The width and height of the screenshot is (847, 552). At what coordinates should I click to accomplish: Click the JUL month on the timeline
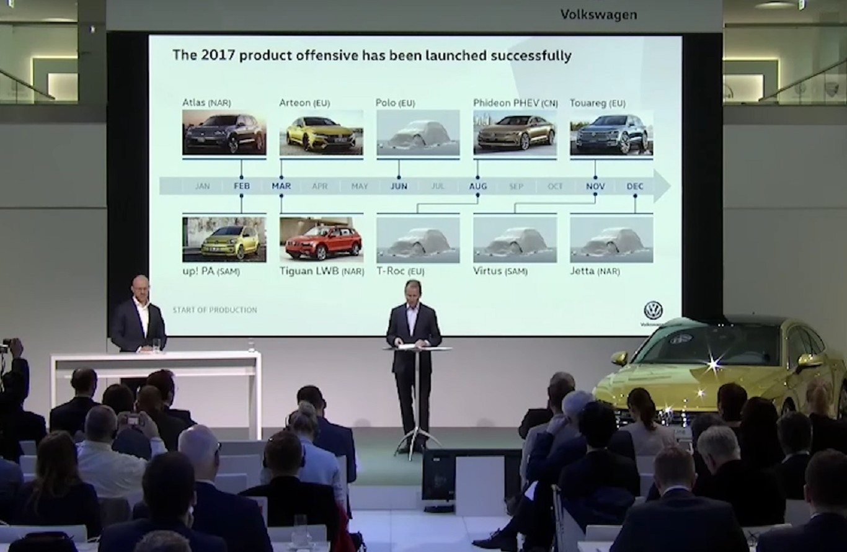coord(438,186)
